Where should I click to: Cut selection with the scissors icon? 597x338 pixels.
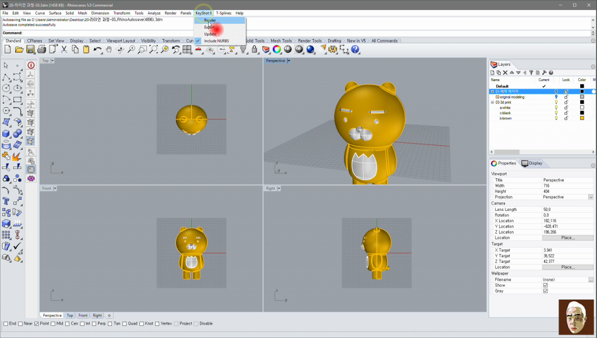point(64,50)
